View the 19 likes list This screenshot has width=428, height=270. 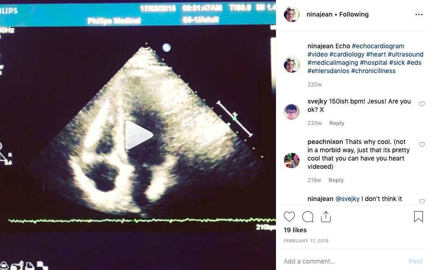pyautogui.click(x=295, y=230)
